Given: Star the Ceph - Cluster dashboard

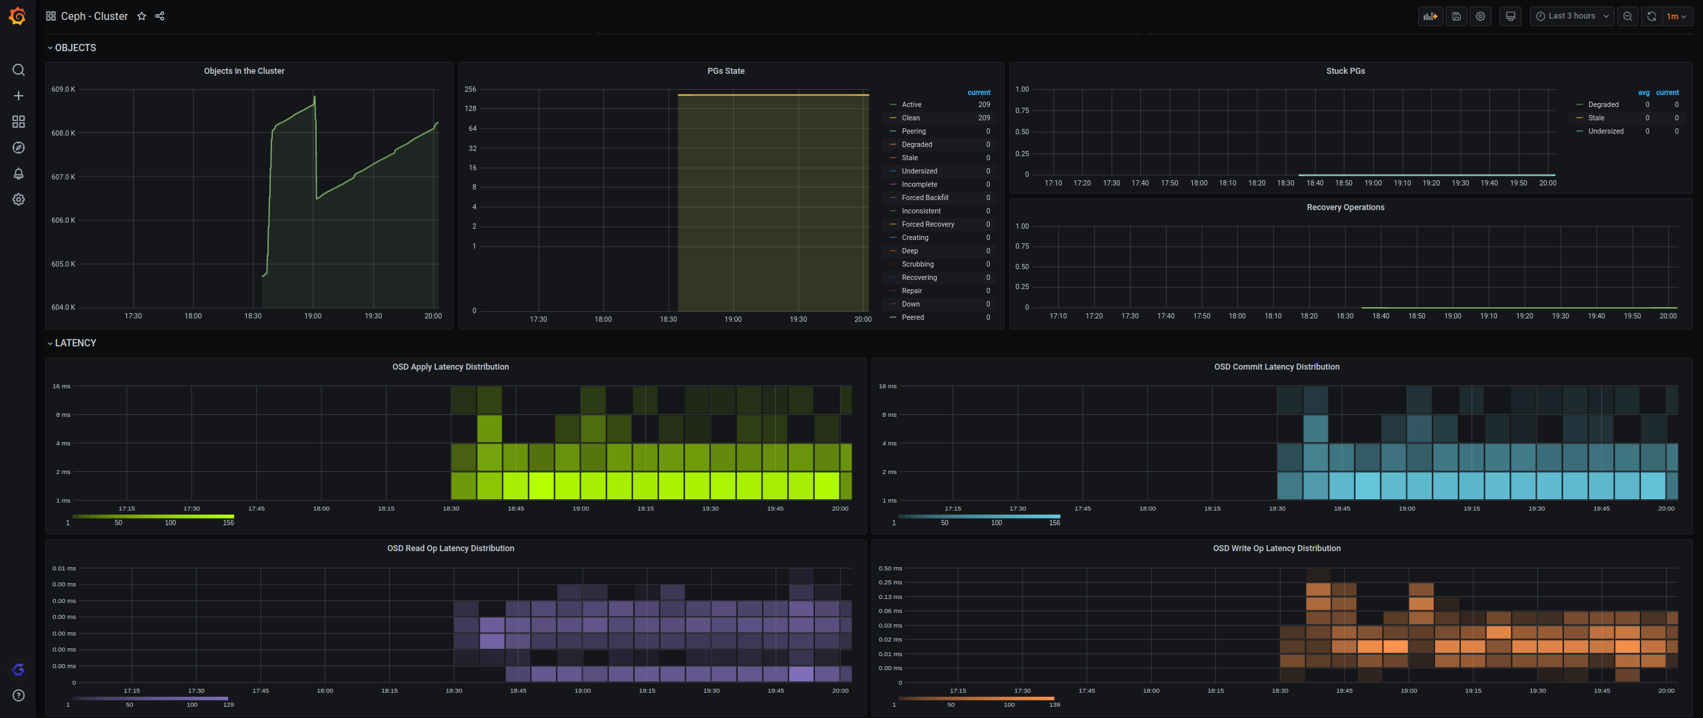Looking at the screenshot, I should [x=142, y=16].
